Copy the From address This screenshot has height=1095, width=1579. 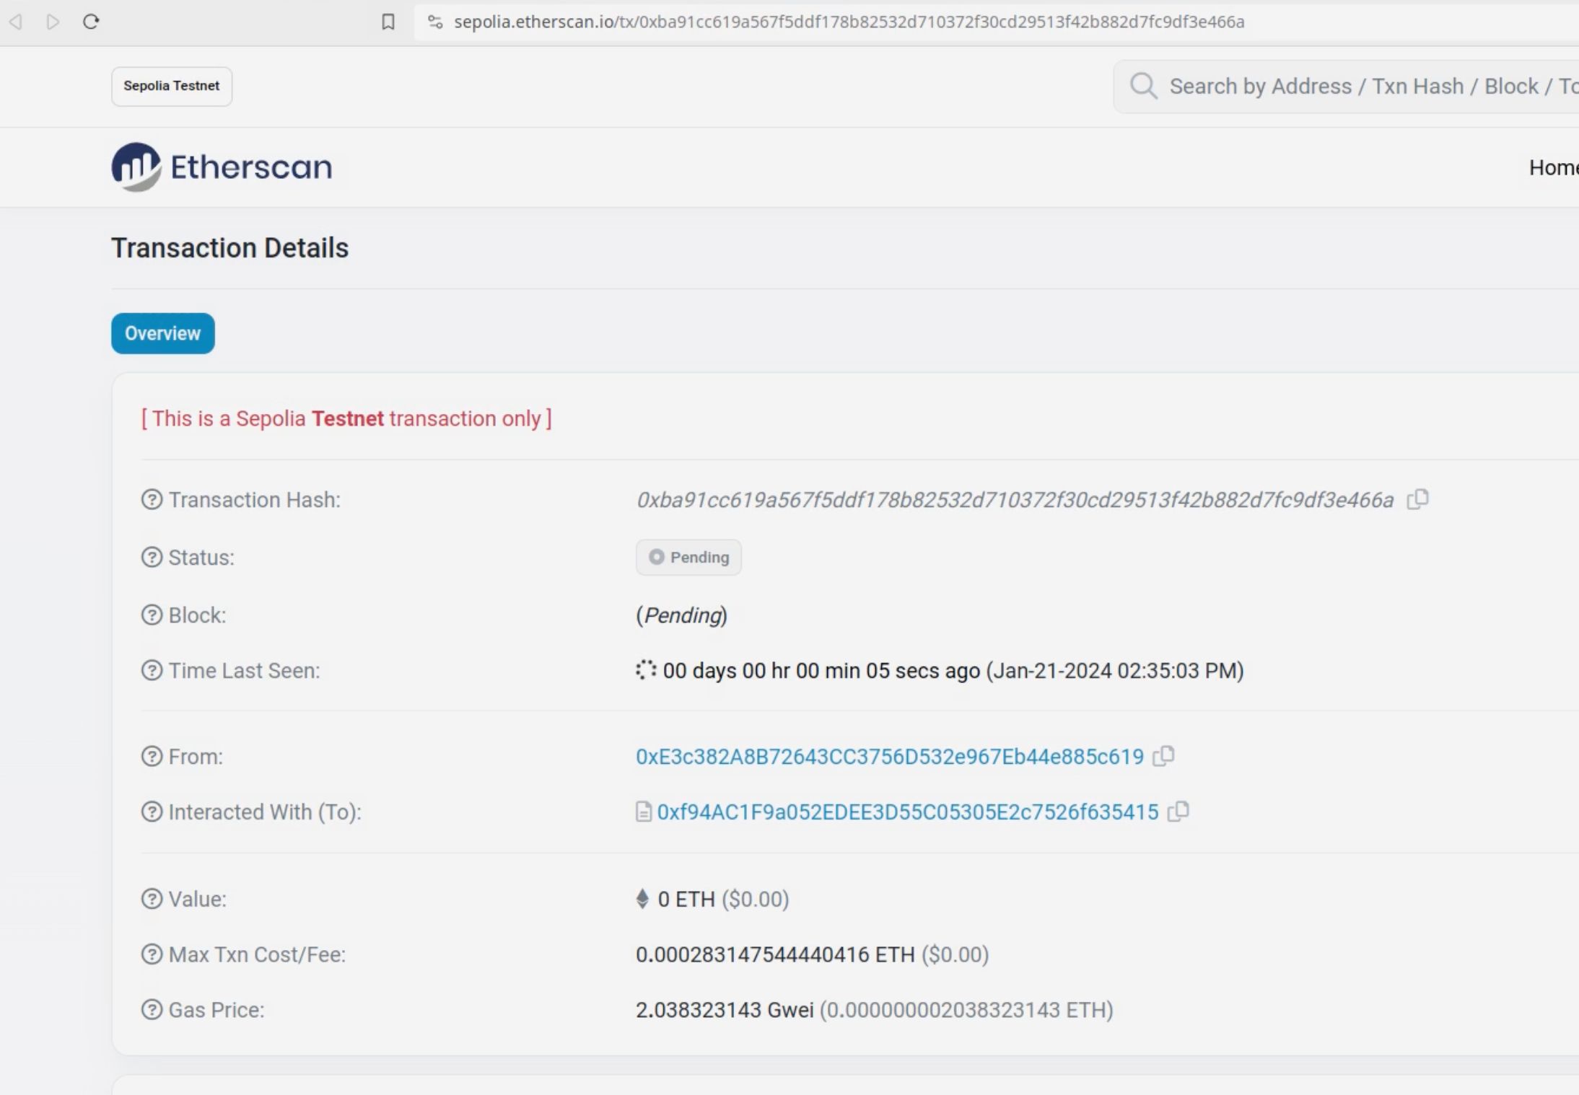coord(1163,756)
